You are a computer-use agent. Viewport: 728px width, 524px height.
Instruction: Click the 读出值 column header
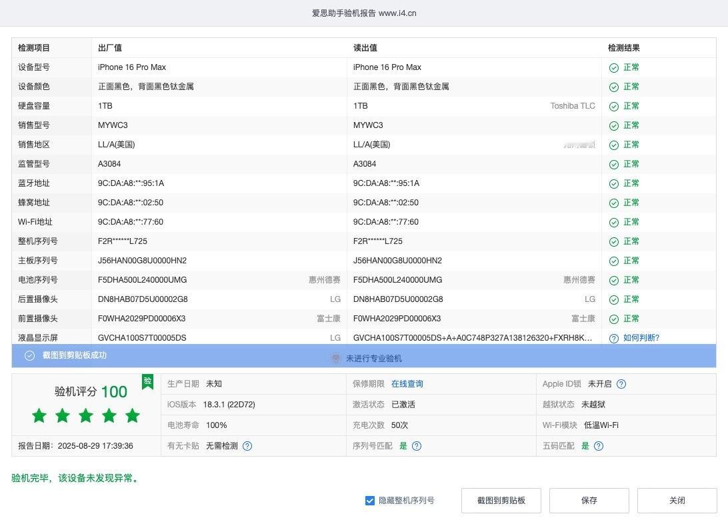coord(365,48)
